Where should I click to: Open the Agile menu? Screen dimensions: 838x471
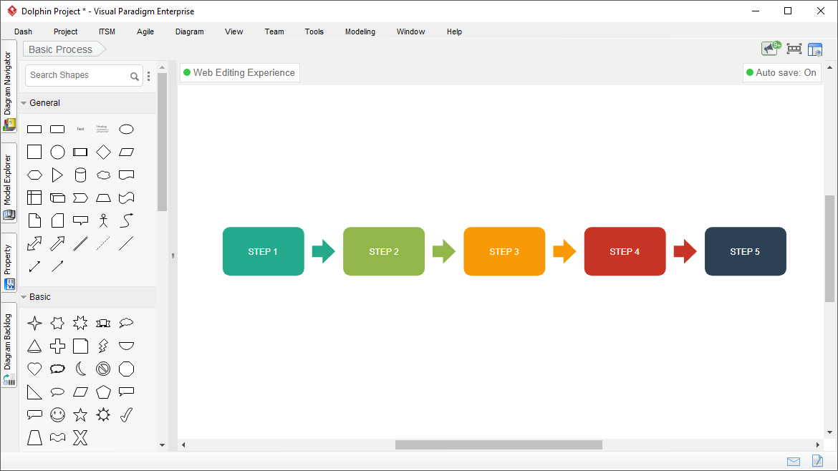pyautogui.click(x=145, y=31)
